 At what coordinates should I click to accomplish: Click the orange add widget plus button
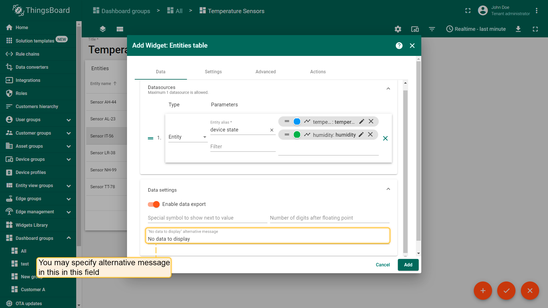click(483, 291)
